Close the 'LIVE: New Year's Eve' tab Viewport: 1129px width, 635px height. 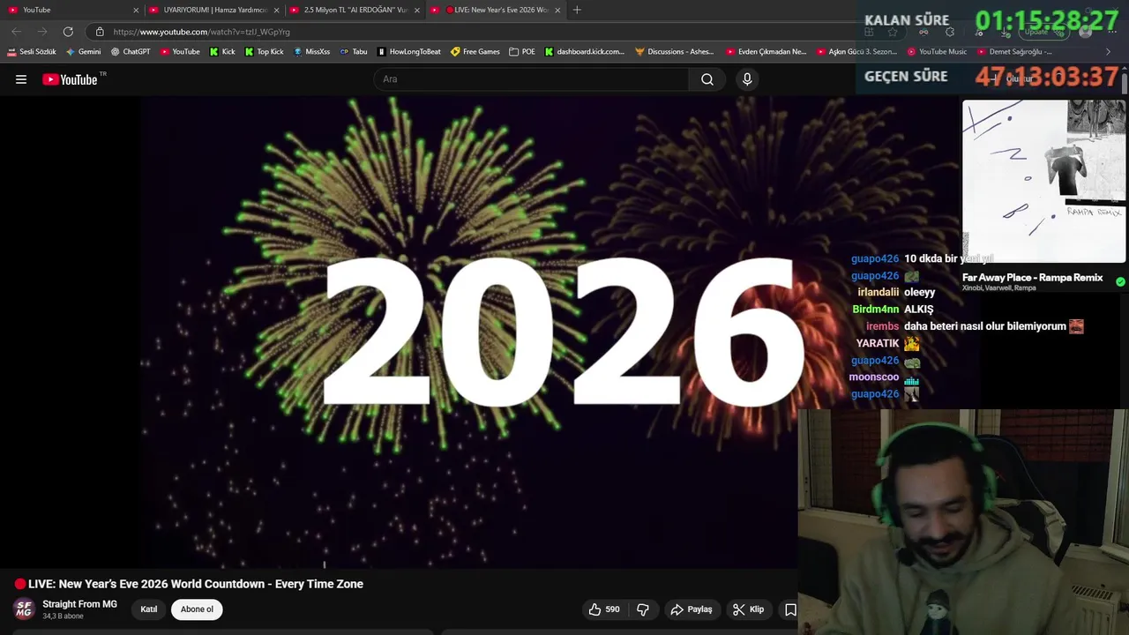click(557, 11)
